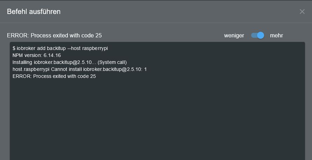Screen dimensions: 312x160
Task: Click the '(System call)' text
Action: [112, 62]
